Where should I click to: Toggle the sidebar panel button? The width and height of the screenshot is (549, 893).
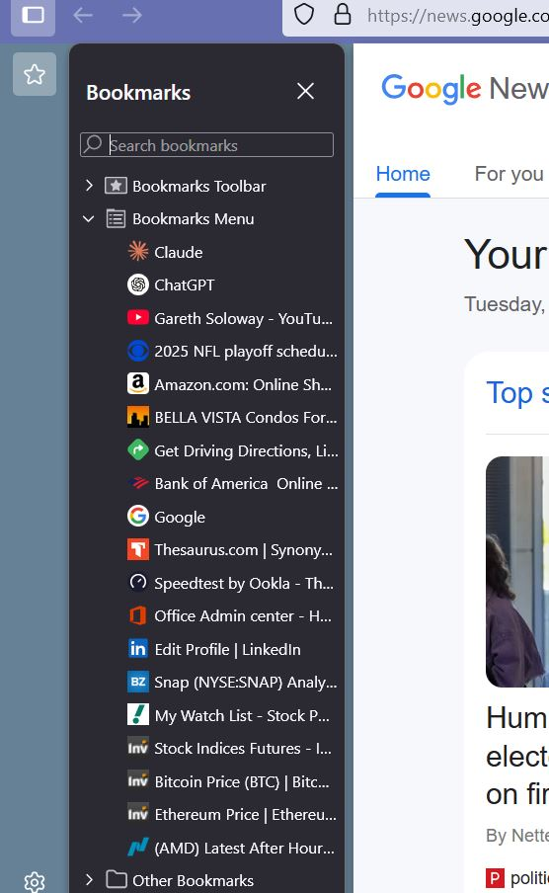click(33, 16)
